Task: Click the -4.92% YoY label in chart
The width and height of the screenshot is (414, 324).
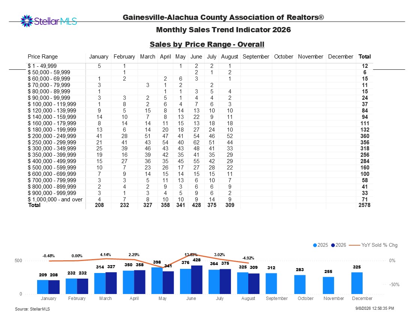Action: [248, 258]
